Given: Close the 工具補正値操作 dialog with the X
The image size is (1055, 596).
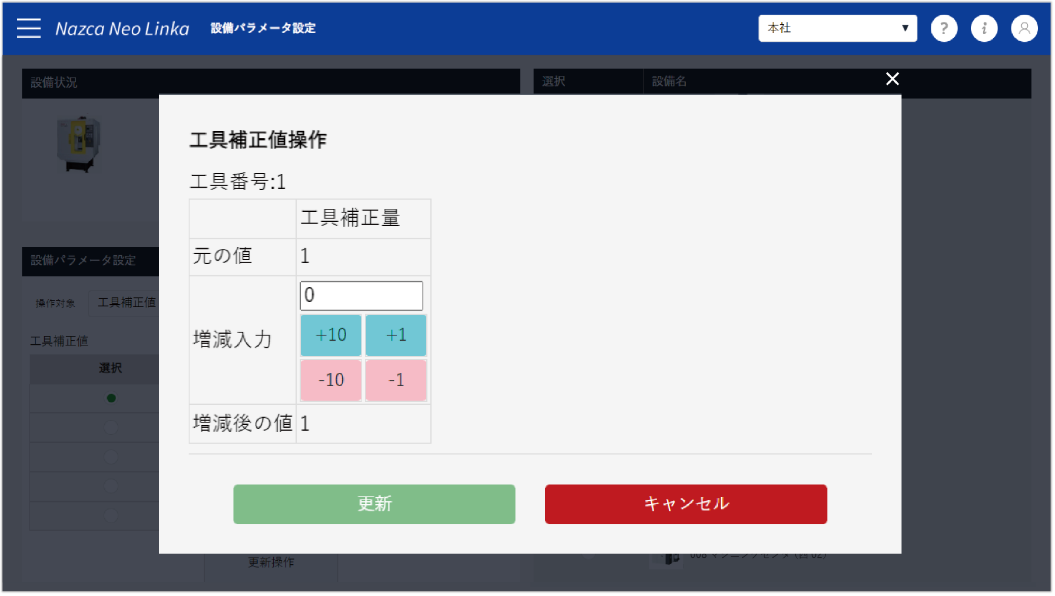Looking at the screenshot, I should [893, 79].
